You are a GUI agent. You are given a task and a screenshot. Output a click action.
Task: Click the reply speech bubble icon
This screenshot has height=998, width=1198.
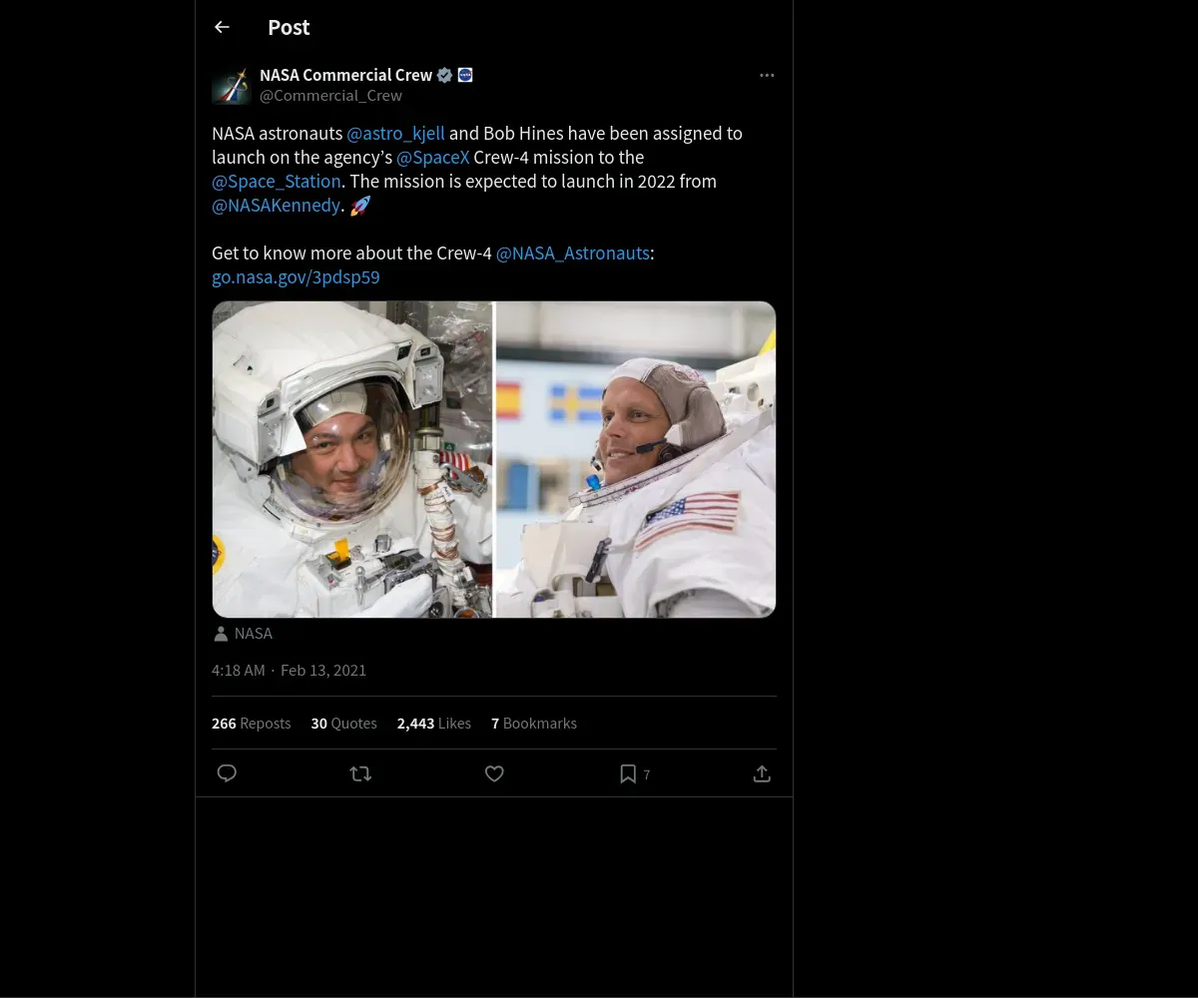tap(227, 773)
